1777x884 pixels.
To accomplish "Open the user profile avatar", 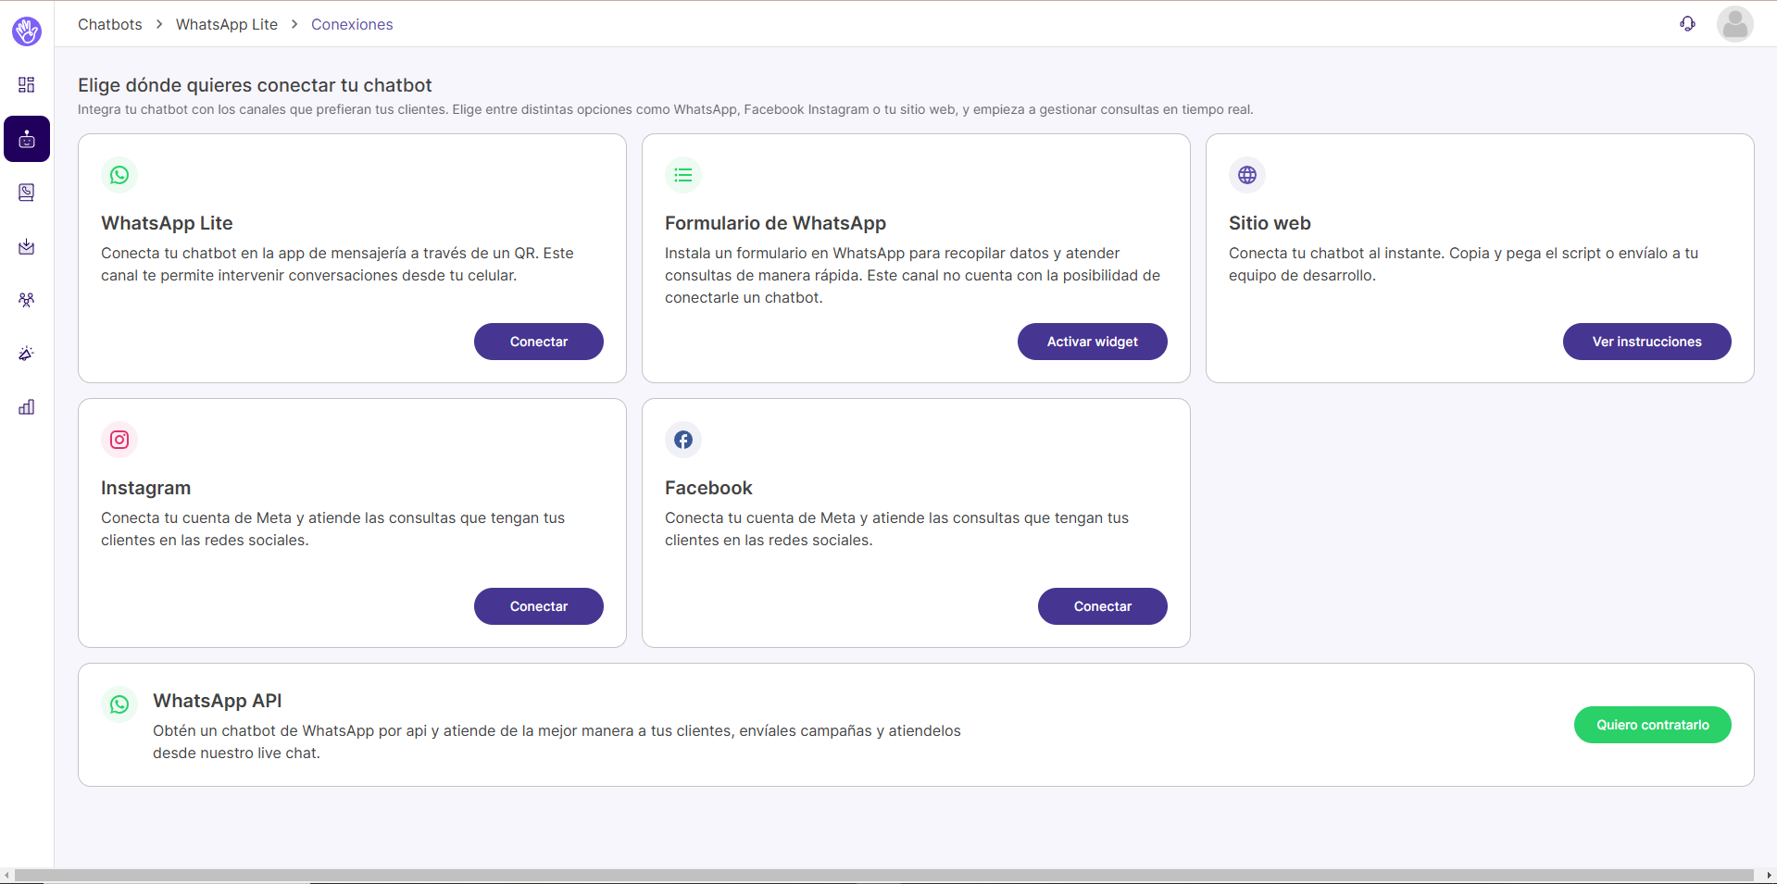I will pos(1734,24).
